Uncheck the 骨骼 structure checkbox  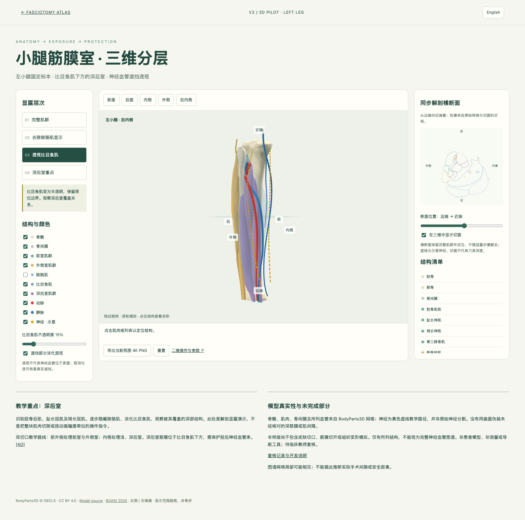(x=25, y=237)
